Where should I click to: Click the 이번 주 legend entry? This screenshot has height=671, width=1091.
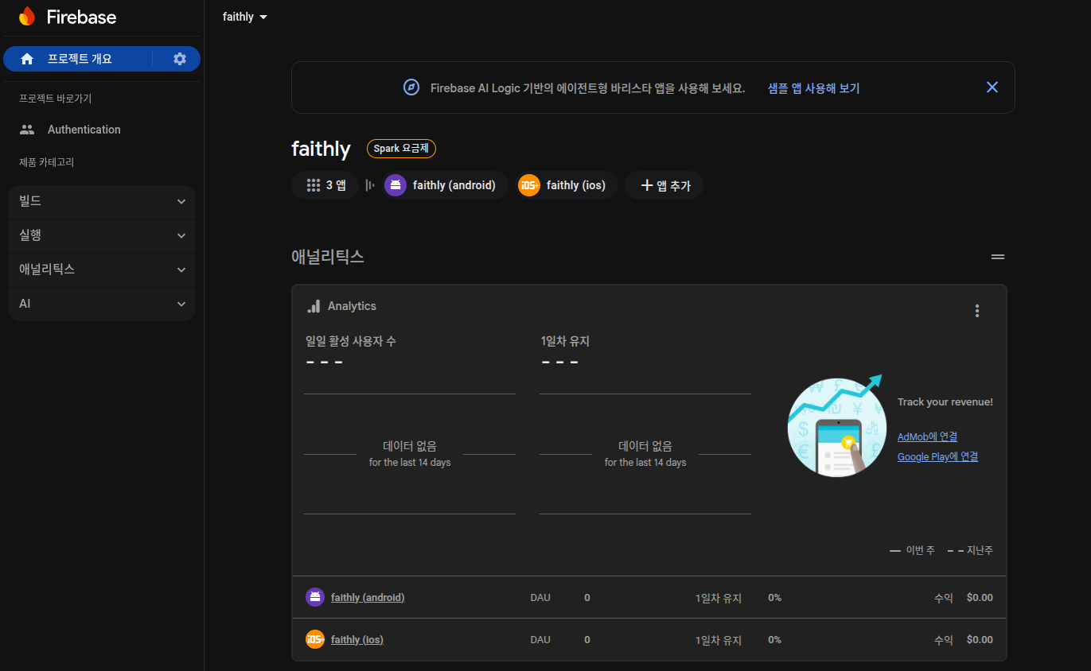click(912, 550)
